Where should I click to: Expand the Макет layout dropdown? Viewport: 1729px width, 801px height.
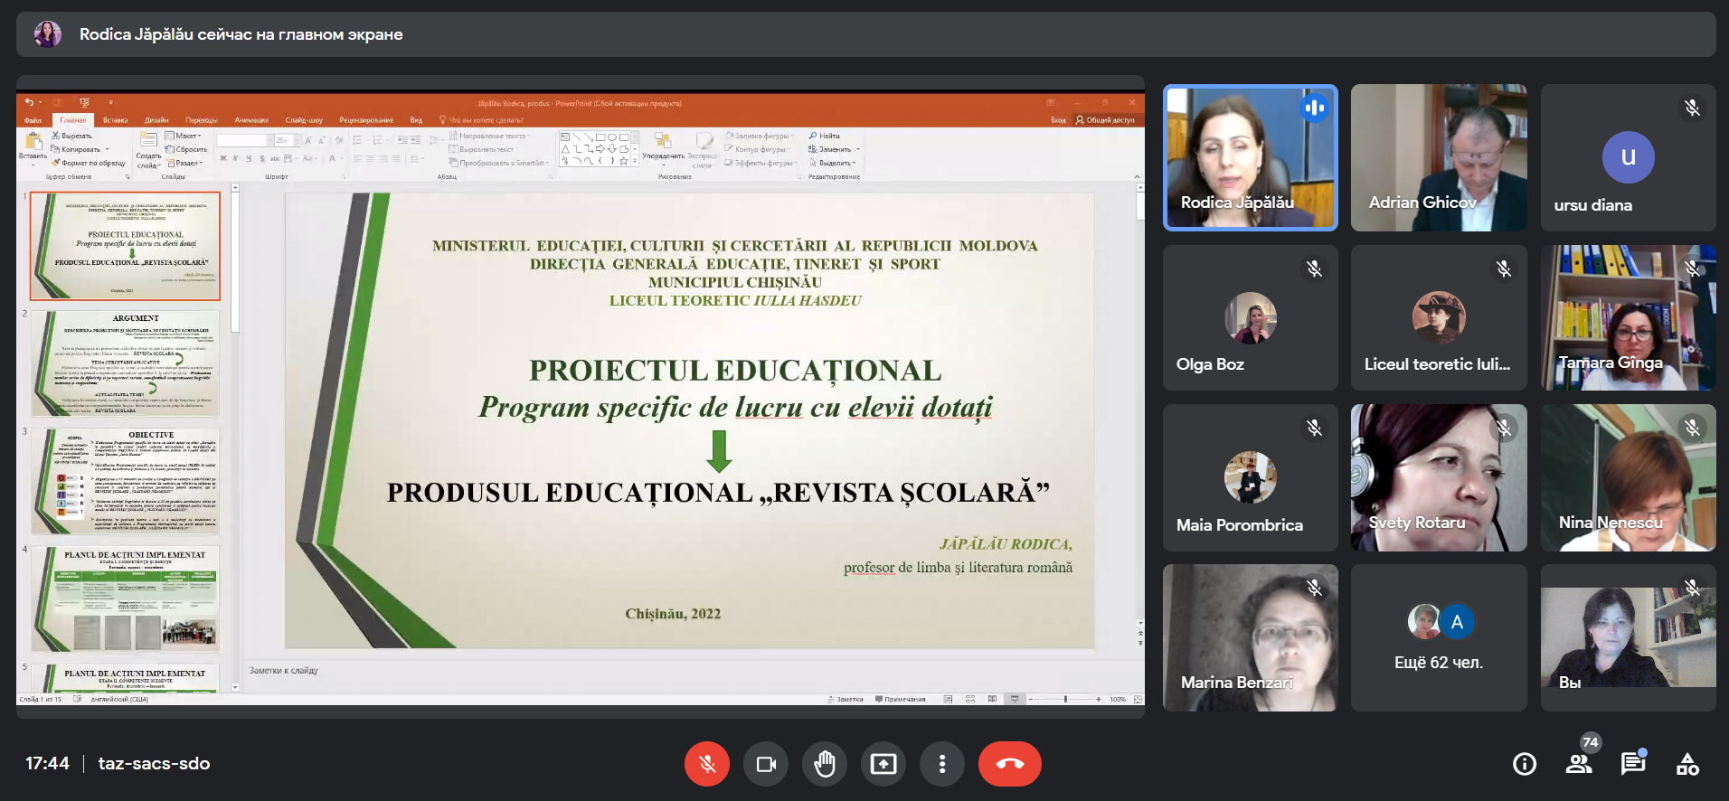click(x=185, y=136)
